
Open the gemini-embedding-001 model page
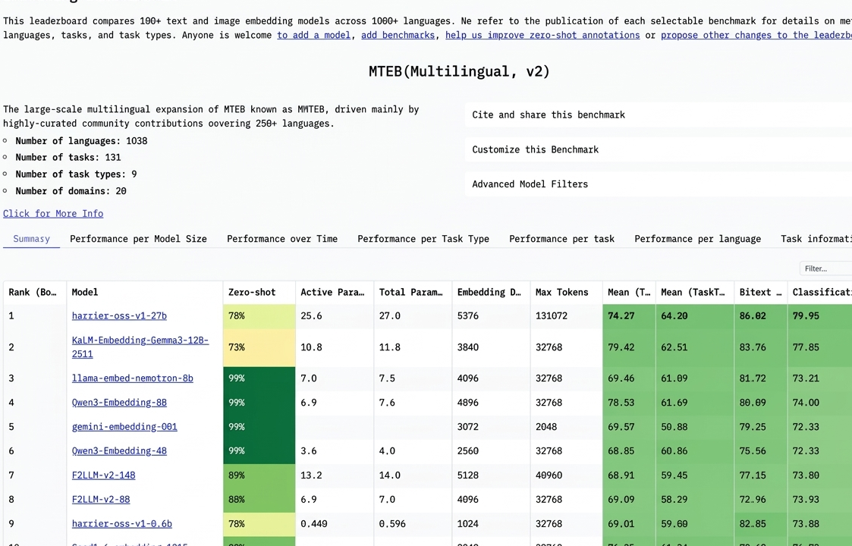coord(124,426)
